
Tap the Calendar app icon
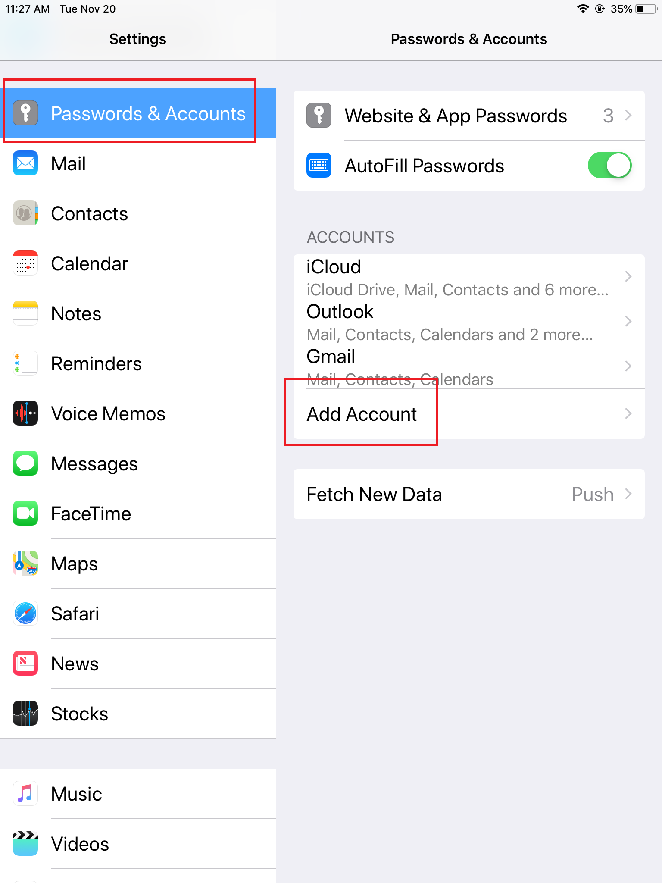pyautogui.click(x=25, y=263)
